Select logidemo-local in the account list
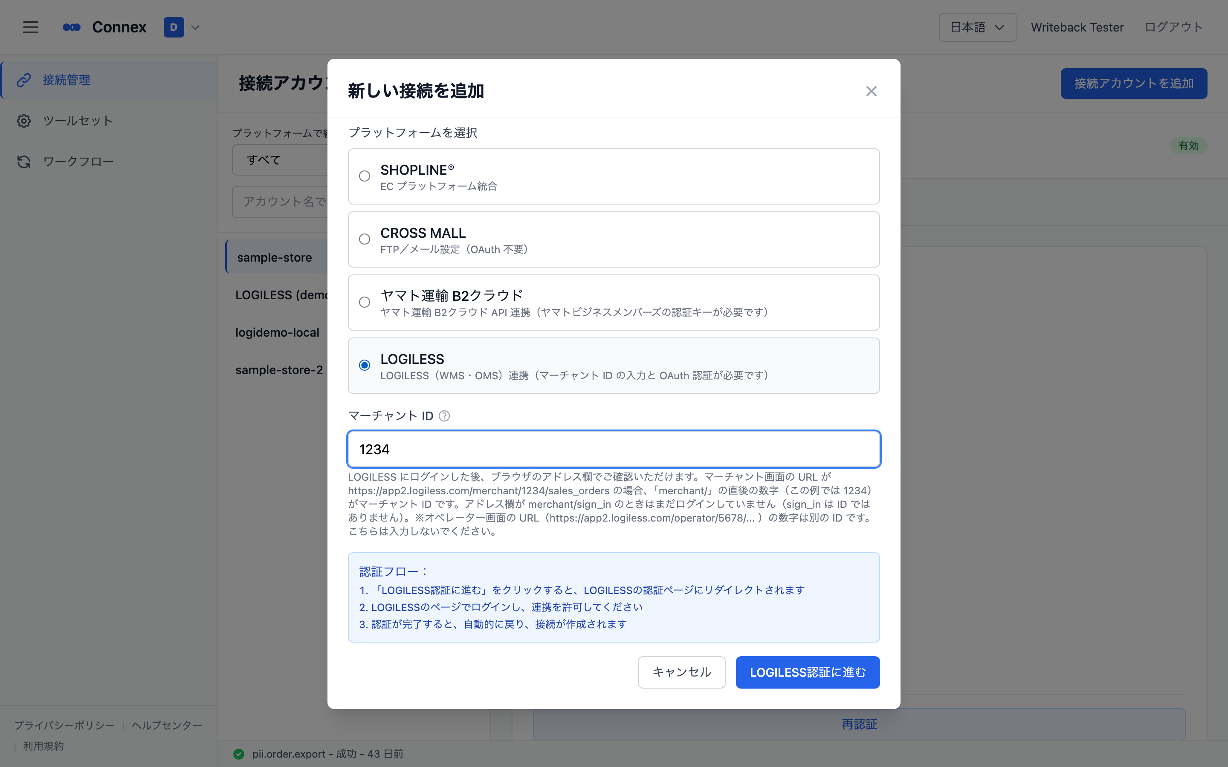1228x767 pixels. point(277,333)
